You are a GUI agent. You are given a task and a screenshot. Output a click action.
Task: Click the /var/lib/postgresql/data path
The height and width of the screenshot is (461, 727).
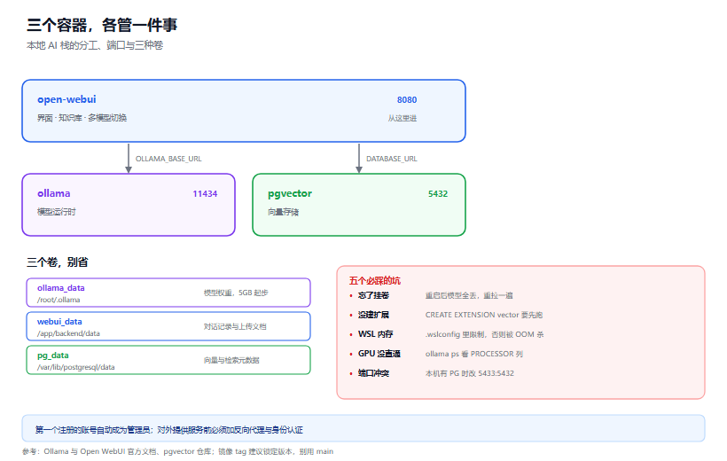click(75, 367)
